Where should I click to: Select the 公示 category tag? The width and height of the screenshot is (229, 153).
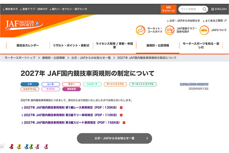click(x=30, y=84)
